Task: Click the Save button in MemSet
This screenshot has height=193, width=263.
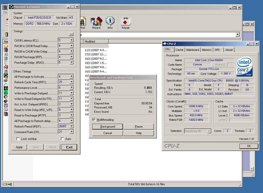Action: pos(36,147)
